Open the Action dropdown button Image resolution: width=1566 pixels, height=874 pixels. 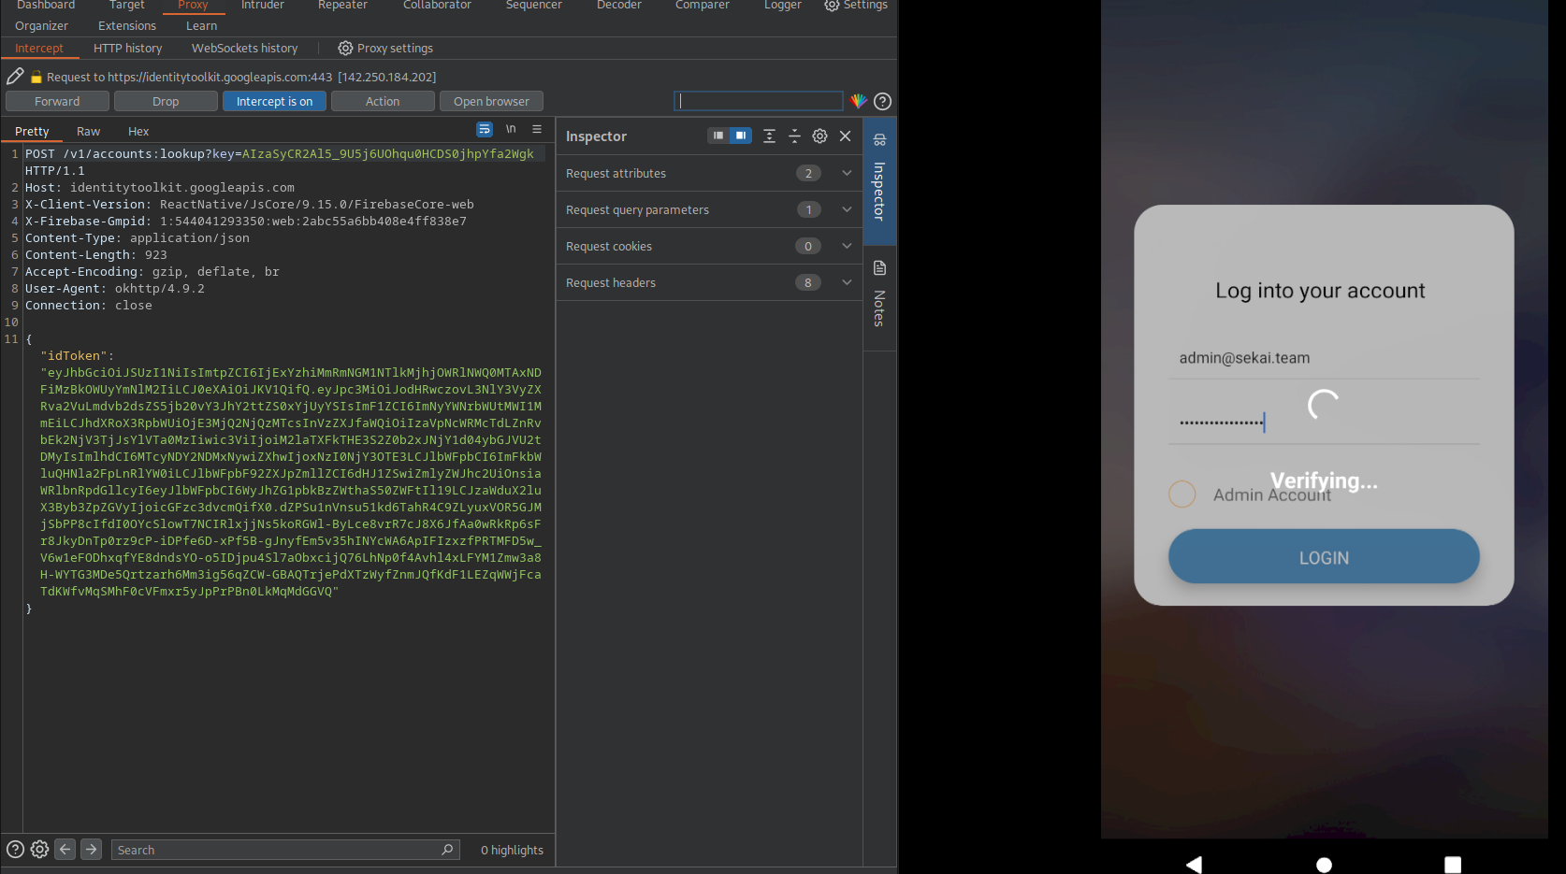pos(383,101)
